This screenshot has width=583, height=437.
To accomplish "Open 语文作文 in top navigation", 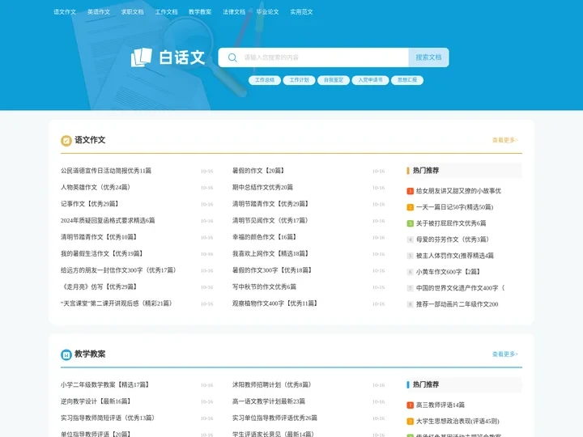I will (x=65, y=12).
